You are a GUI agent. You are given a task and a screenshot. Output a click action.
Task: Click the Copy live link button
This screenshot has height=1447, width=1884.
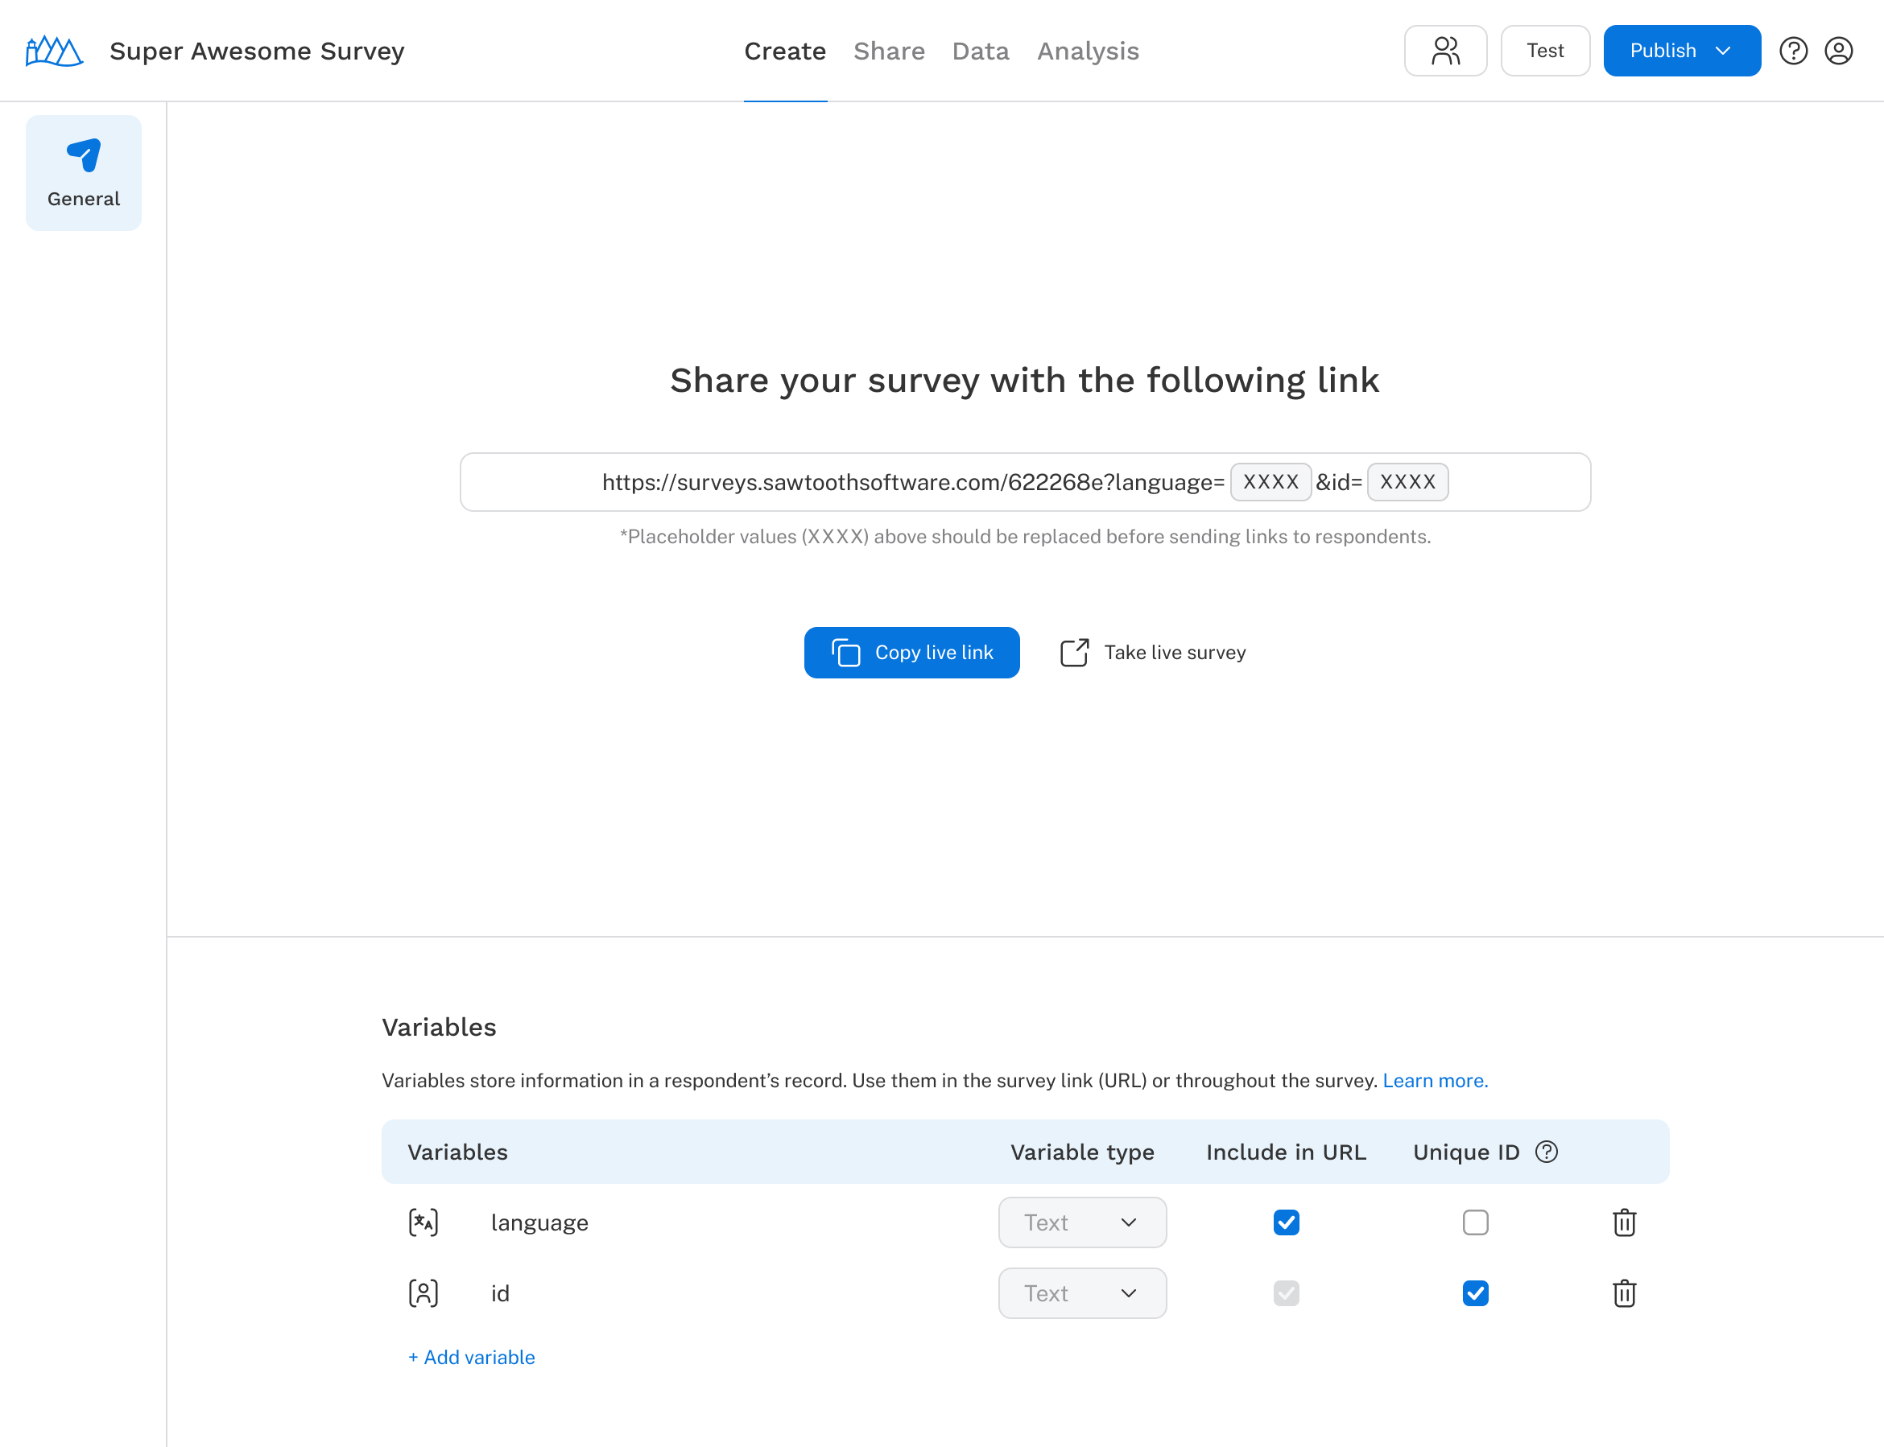912,652
